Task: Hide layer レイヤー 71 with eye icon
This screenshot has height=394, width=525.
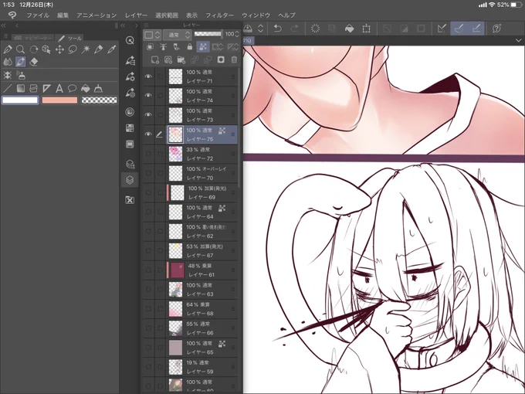Action: click(148, 76)
